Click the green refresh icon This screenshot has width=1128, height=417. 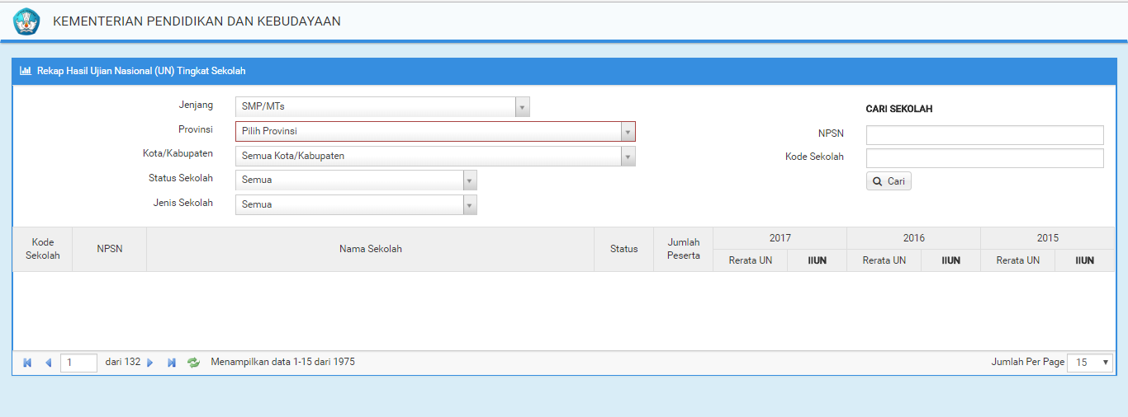tap(194, 363)
